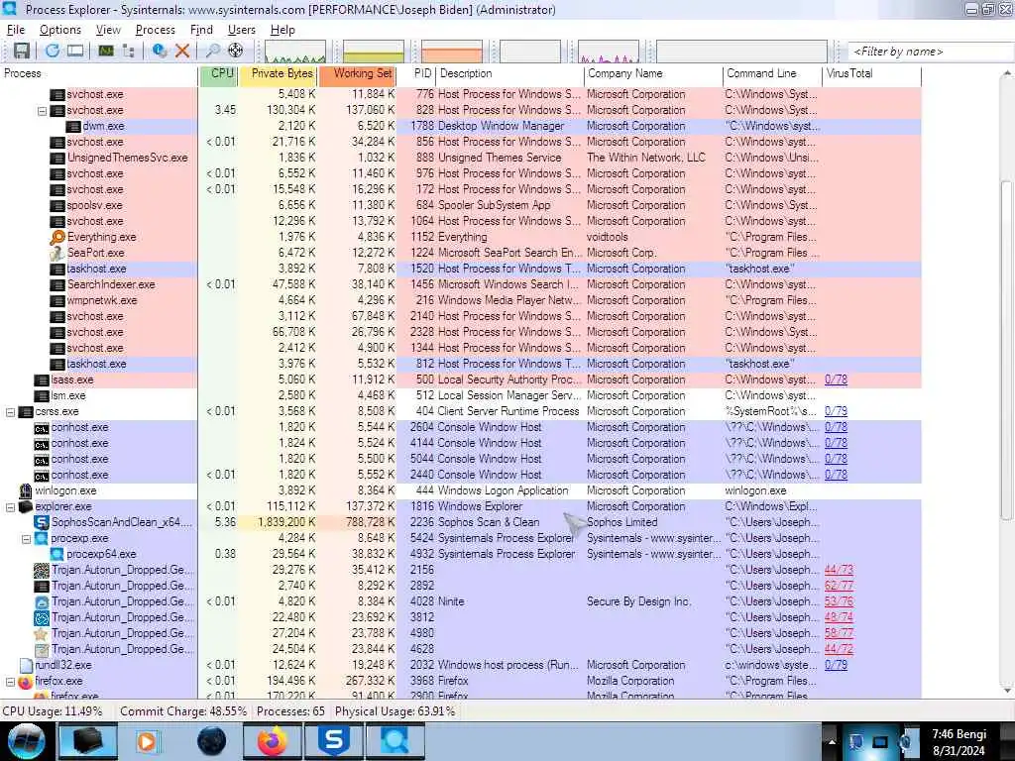1015x761 pixels.
Task: Open the commit history mini graph
Action: [374, 52]
